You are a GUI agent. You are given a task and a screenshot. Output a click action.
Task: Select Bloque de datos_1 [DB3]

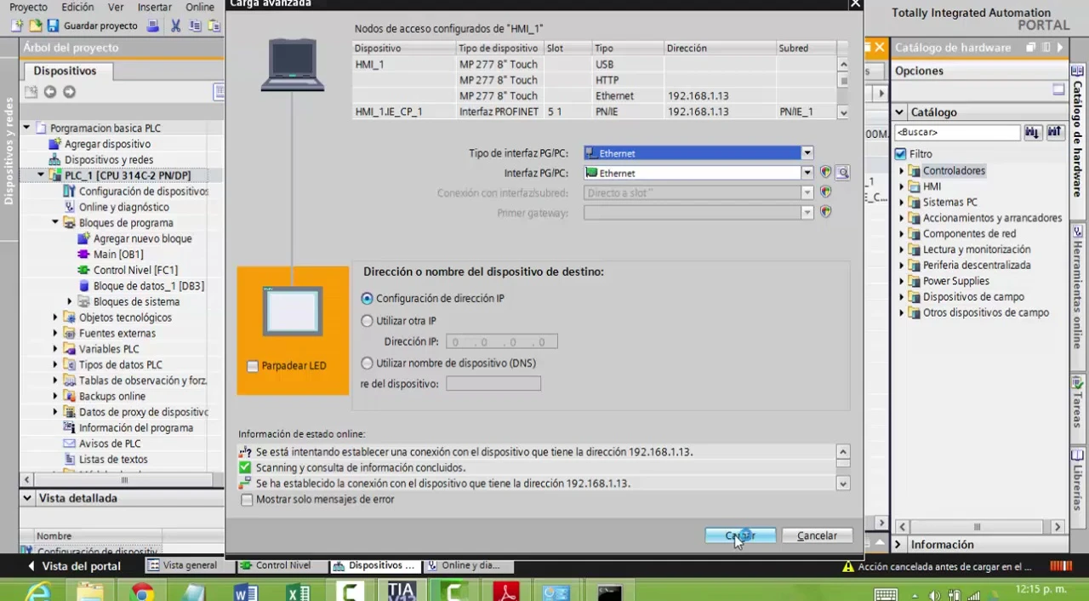(149, 286)
